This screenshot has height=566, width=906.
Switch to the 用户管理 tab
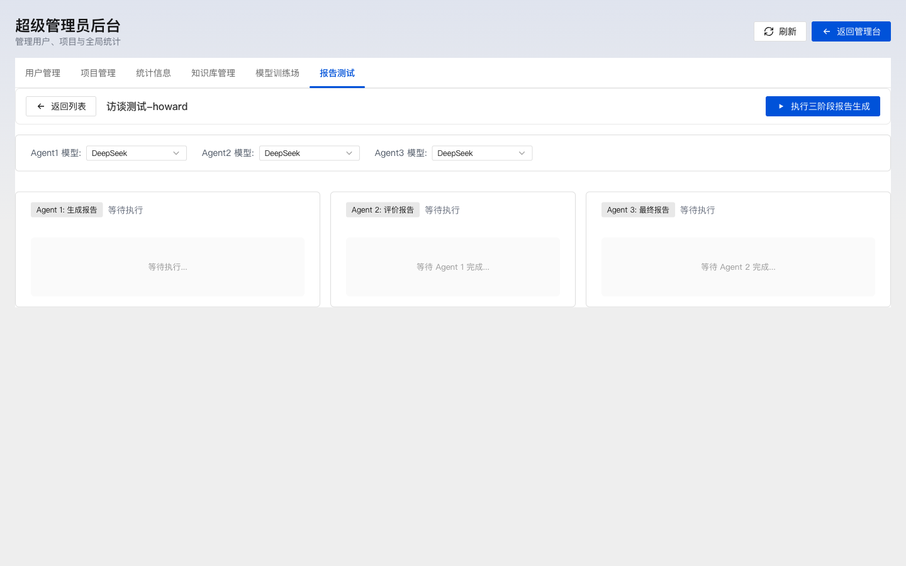tap(43, 73)
